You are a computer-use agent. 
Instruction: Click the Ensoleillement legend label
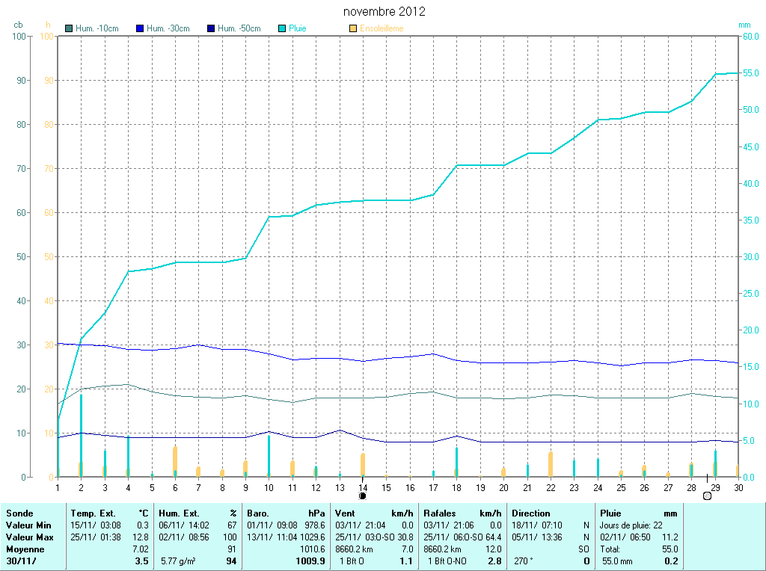click(x=382, y=28)
